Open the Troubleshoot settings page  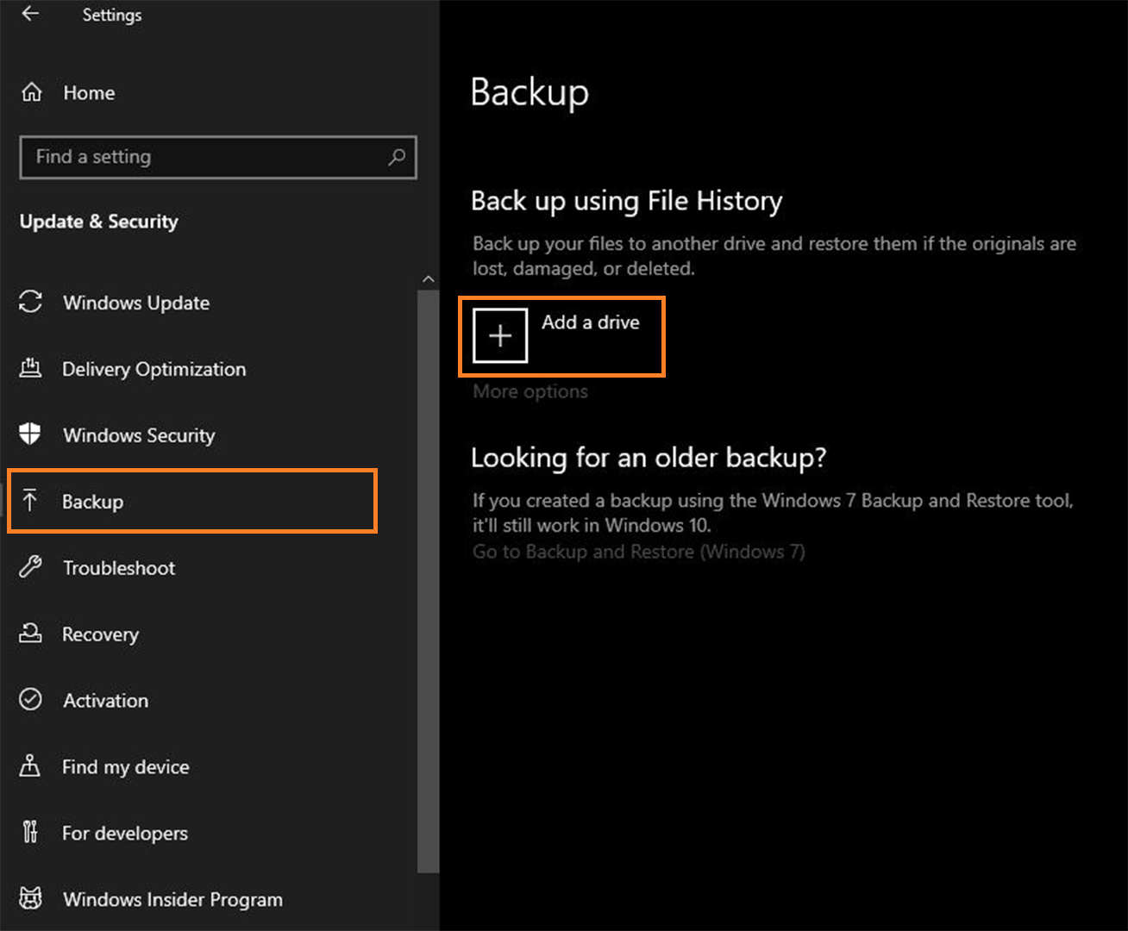119,567
